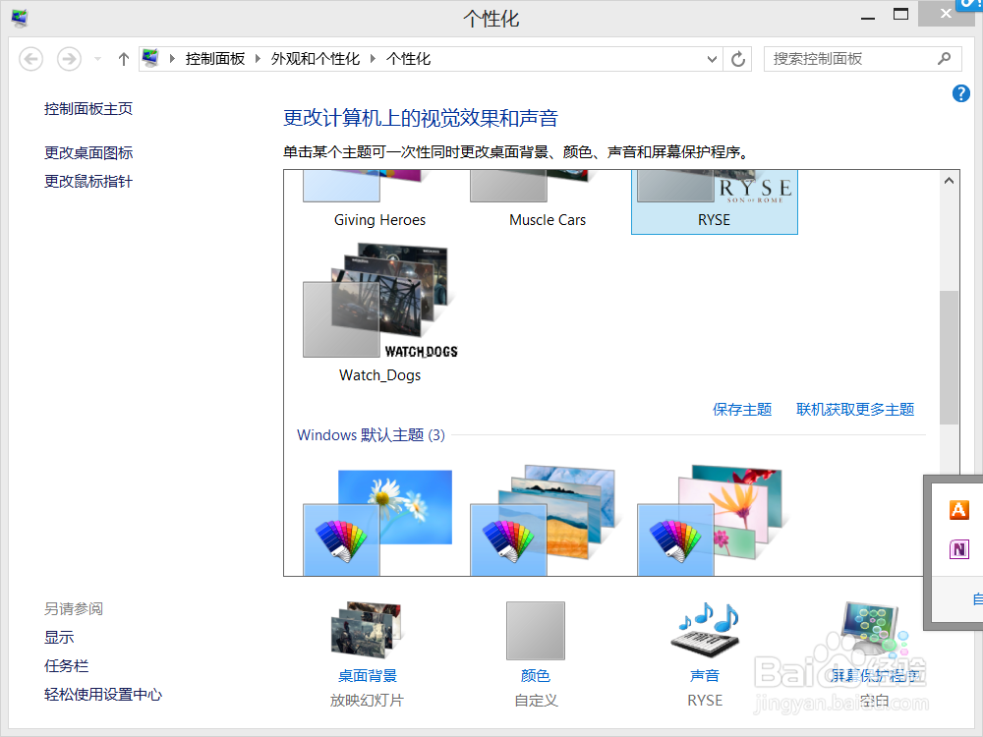Screen dimensions: 983x737
Task: Click the orange A icon in side popup
Action: tap(959, 510)
